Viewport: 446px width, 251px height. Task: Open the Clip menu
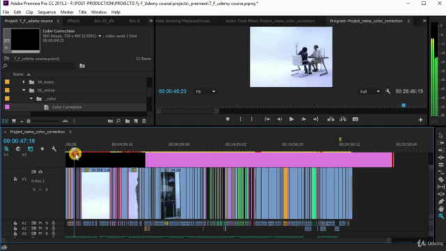tap(29, 13)
